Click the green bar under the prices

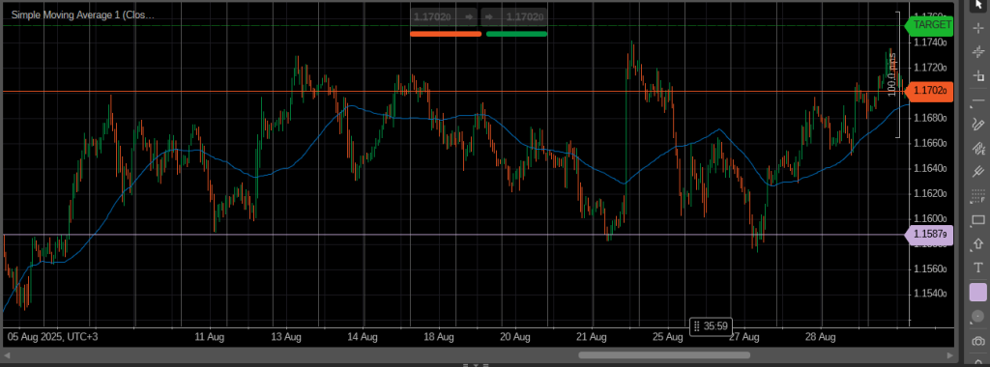[516, 34]
